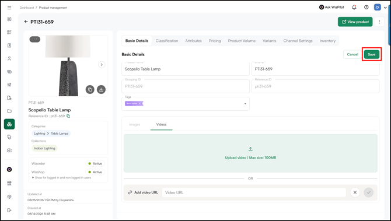This screenshot has width=391, height=221.
Task: Open the Tags dropdown arrow
Action: tap(245, 104)
